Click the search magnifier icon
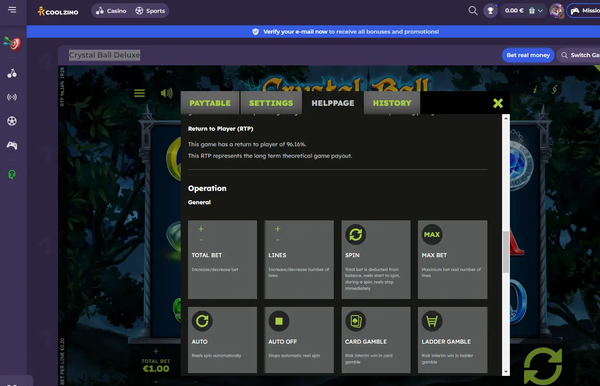 coord(473,11)
